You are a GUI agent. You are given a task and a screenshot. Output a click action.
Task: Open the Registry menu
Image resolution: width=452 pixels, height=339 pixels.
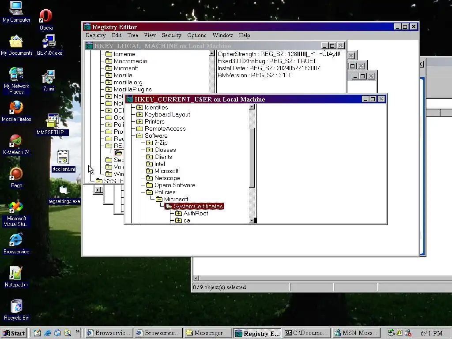pos(96,35)
